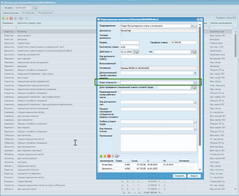Screen dimensions: 239x196
Task: Click Индивидуальный номер рабочего места field
Action: click(158, 92)
